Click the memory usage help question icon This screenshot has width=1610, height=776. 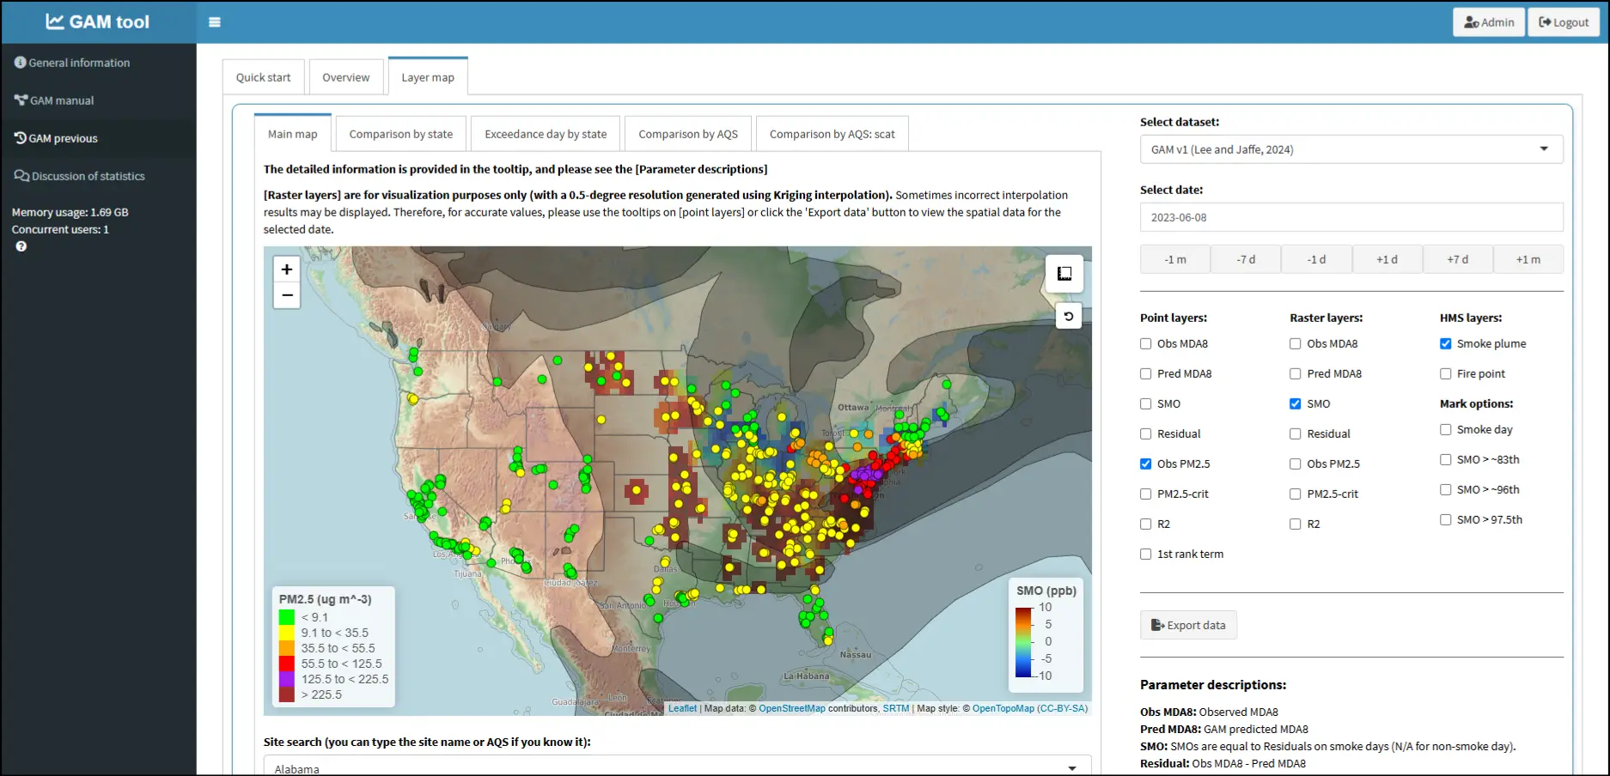click(21, 246)
